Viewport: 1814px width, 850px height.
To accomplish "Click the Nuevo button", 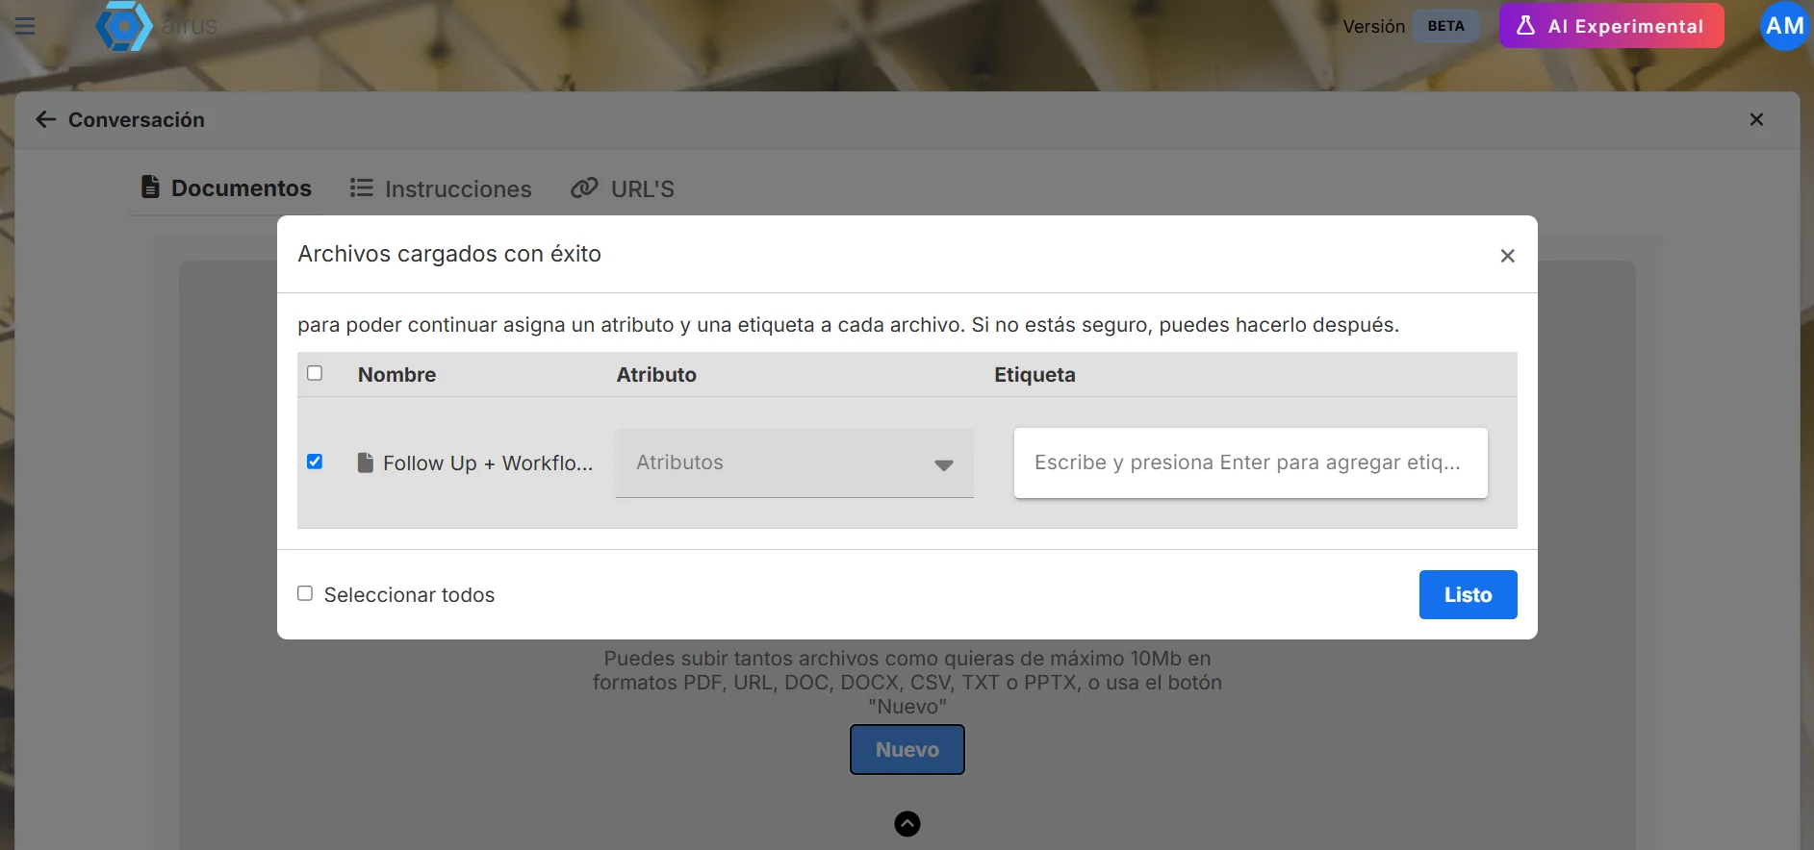I will tap(907, 749).
